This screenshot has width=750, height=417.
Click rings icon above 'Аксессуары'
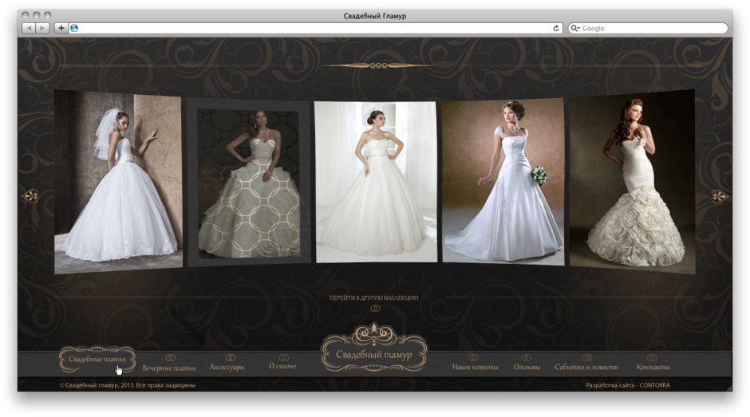(x=231, y=358)
